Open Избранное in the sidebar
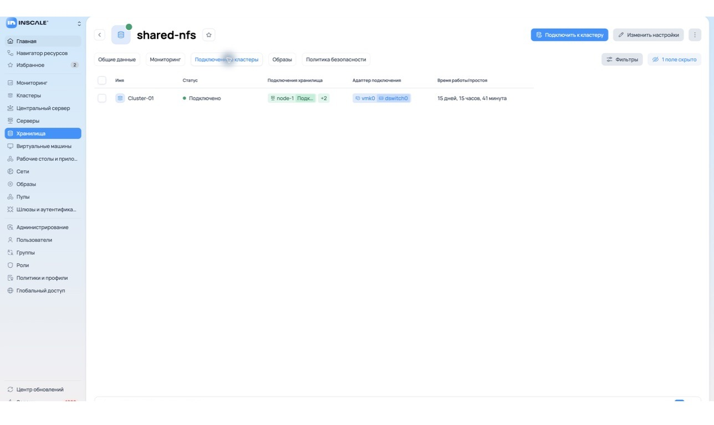 tap(43, 65)
